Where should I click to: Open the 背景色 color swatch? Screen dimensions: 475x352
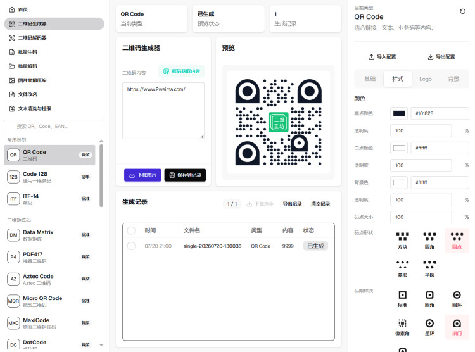point(399,183)
